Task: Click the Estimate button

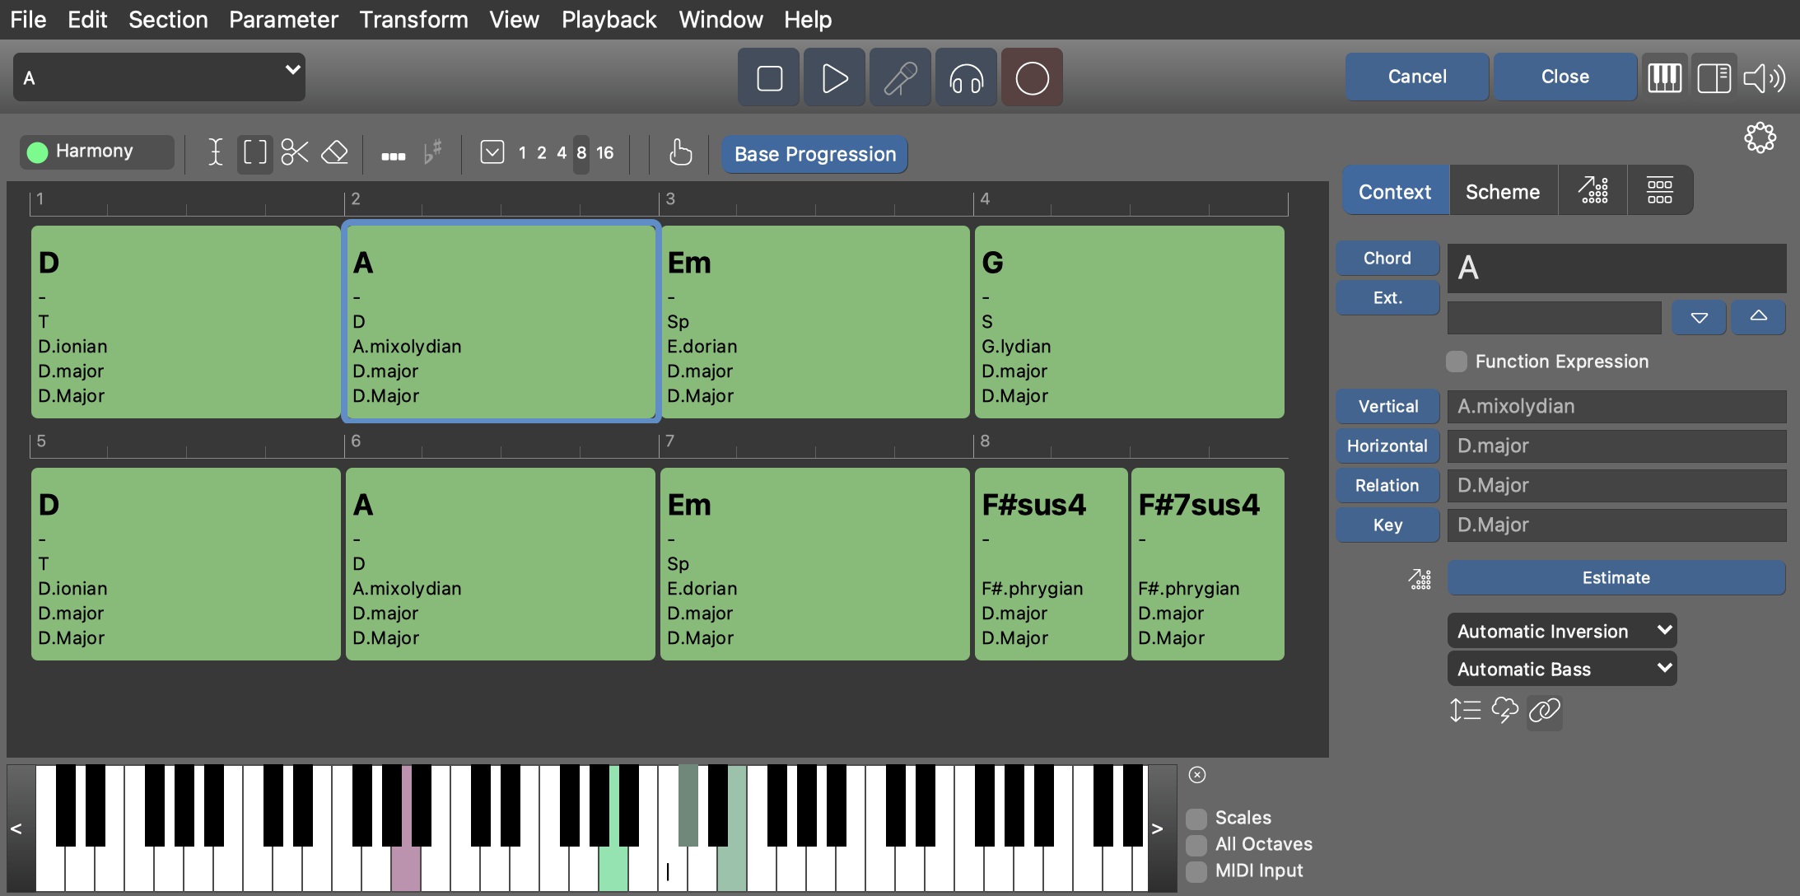Action: [x=1616, y=577]
